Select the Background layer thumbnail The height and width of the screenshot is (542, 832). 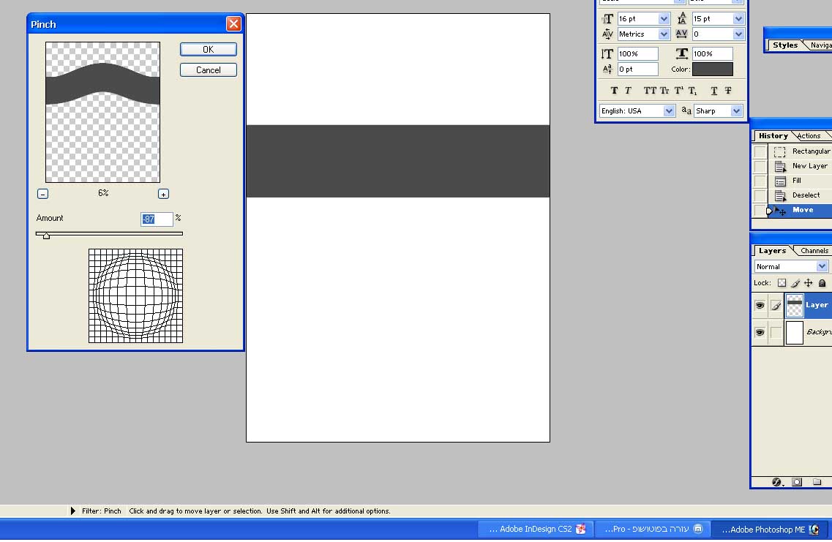pyautogui.click(x=795, y=333)
